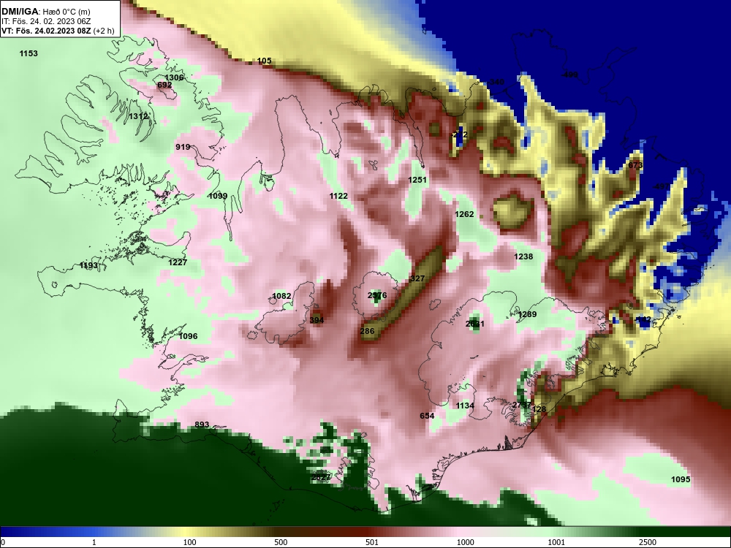The width and height of the screenshot is (731, 548).
Task: Click the map value 327
Action: tap(417, 278)
